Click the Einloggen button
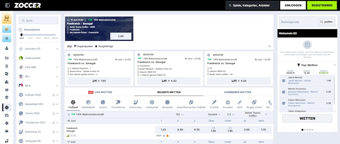The image size is (340, 144). [293, 6]
